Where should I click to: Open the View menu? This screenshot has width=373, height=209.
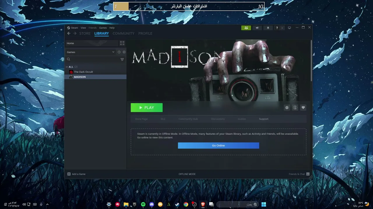coord(83,28)
